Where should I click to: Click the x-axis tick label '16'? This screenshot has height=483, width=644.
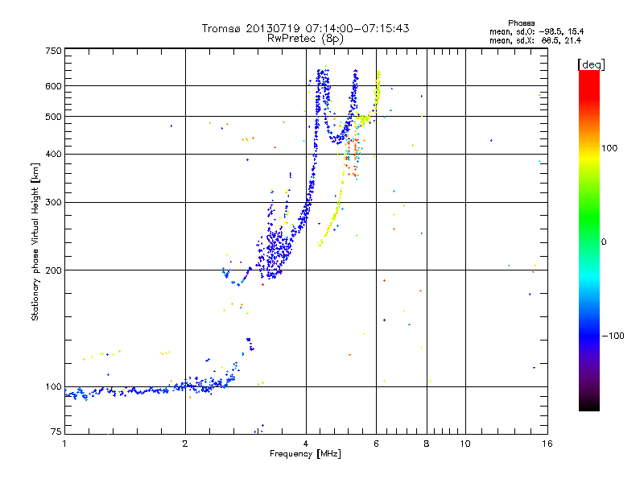pyautogui.click(x=547, y=444)
